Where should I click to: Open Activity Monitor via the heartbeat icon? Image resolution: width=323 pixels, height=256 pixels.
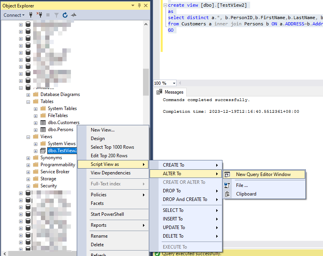click(x=74, y=15)
